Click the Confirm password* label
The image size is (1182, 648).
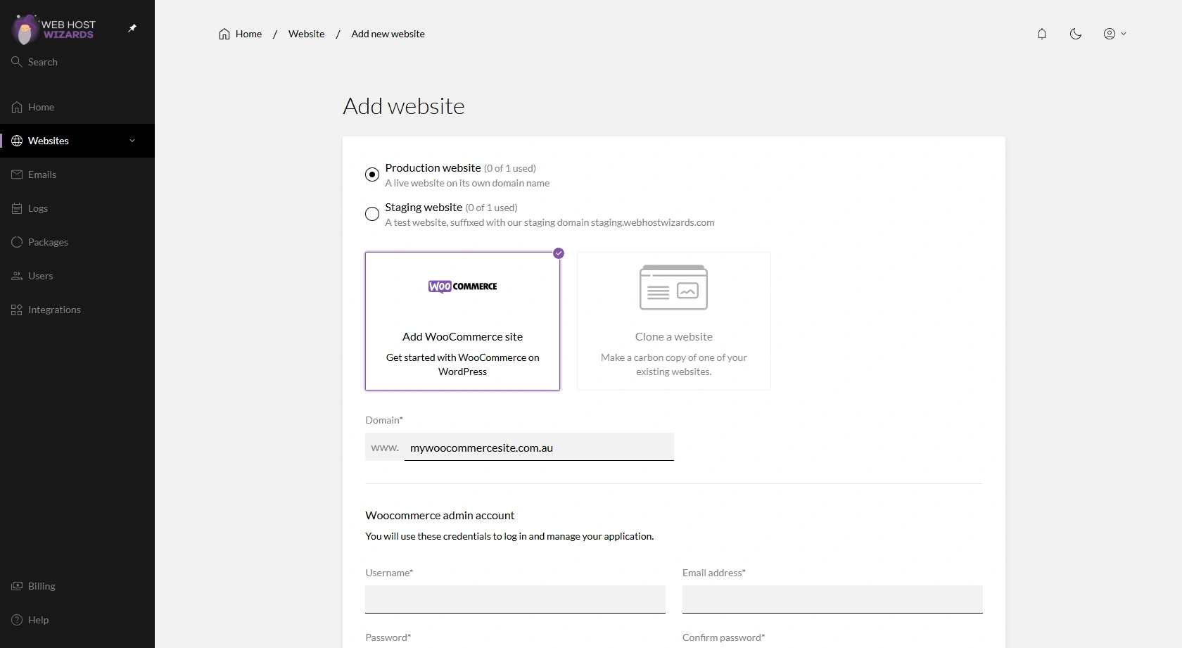pyautogui.click(x=723, y=637)
